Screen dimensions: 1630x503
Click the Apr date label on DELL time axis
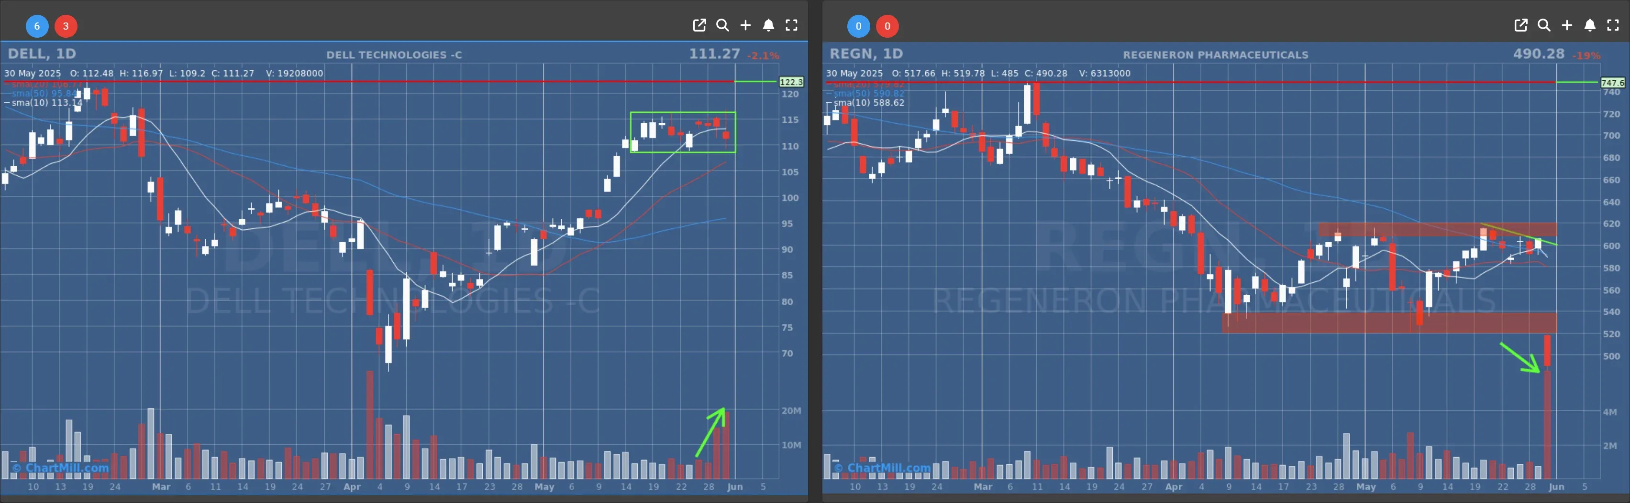coord(352,487)
